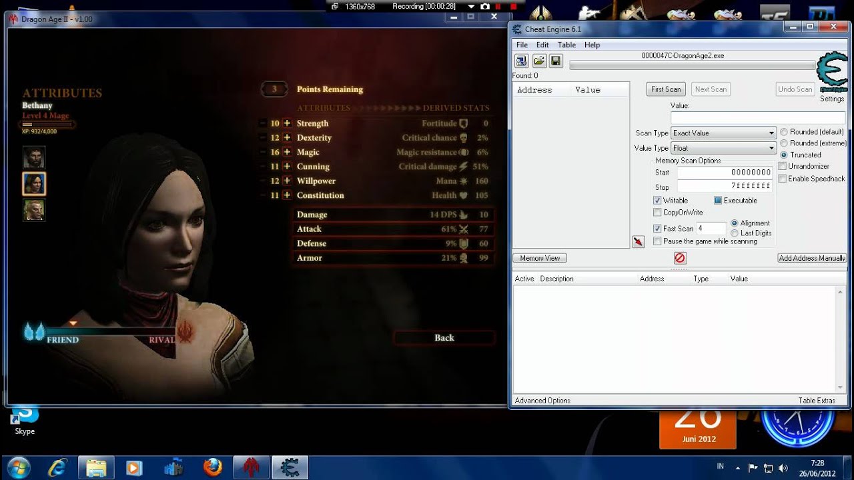
Task: Open the process list icon in Cheat Engine
Action: (522, 61)
